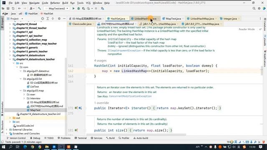The height and width of the screenshot is (150, 267).
Task: Open IDE settings gear icon in toolbar
Action: click(x=259, y=8)
